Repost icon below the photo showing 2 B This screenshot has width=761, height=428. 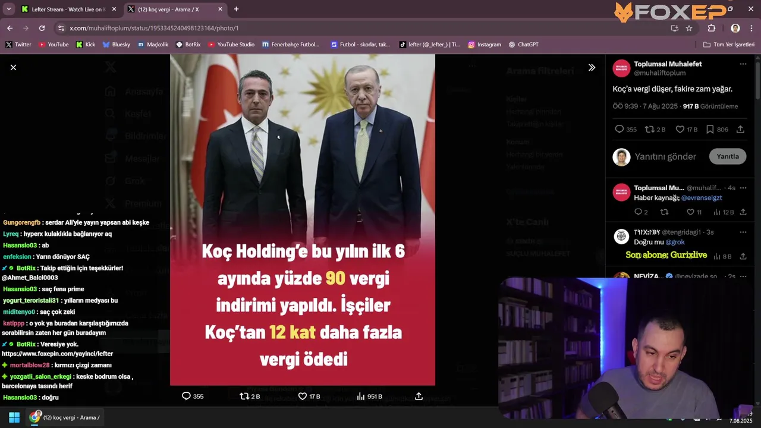click(x=244, y=396)
